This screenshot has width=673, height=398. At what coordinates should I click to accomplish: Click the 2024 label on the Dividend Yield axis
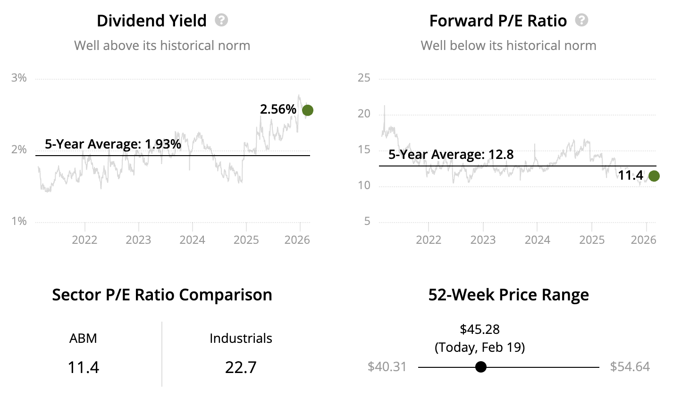pos(192,240)
